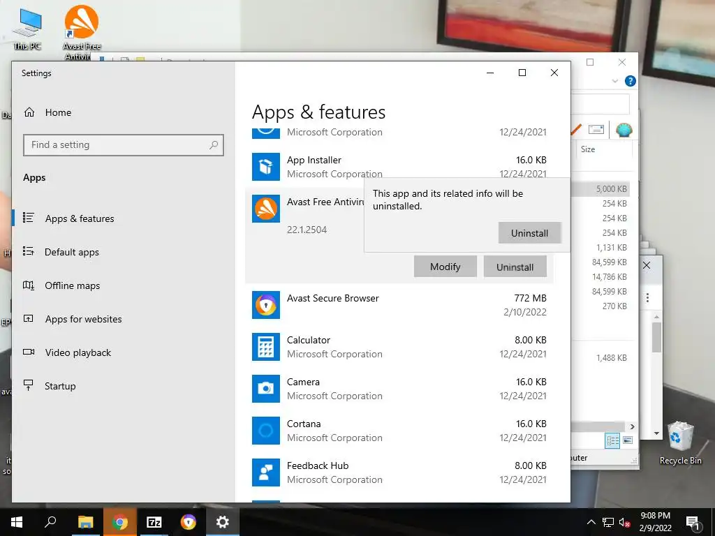The width and height of the screenshot is (715, 536).
Task: Click vertical scrollbar in rear window
Action: (x=656, y=337)
